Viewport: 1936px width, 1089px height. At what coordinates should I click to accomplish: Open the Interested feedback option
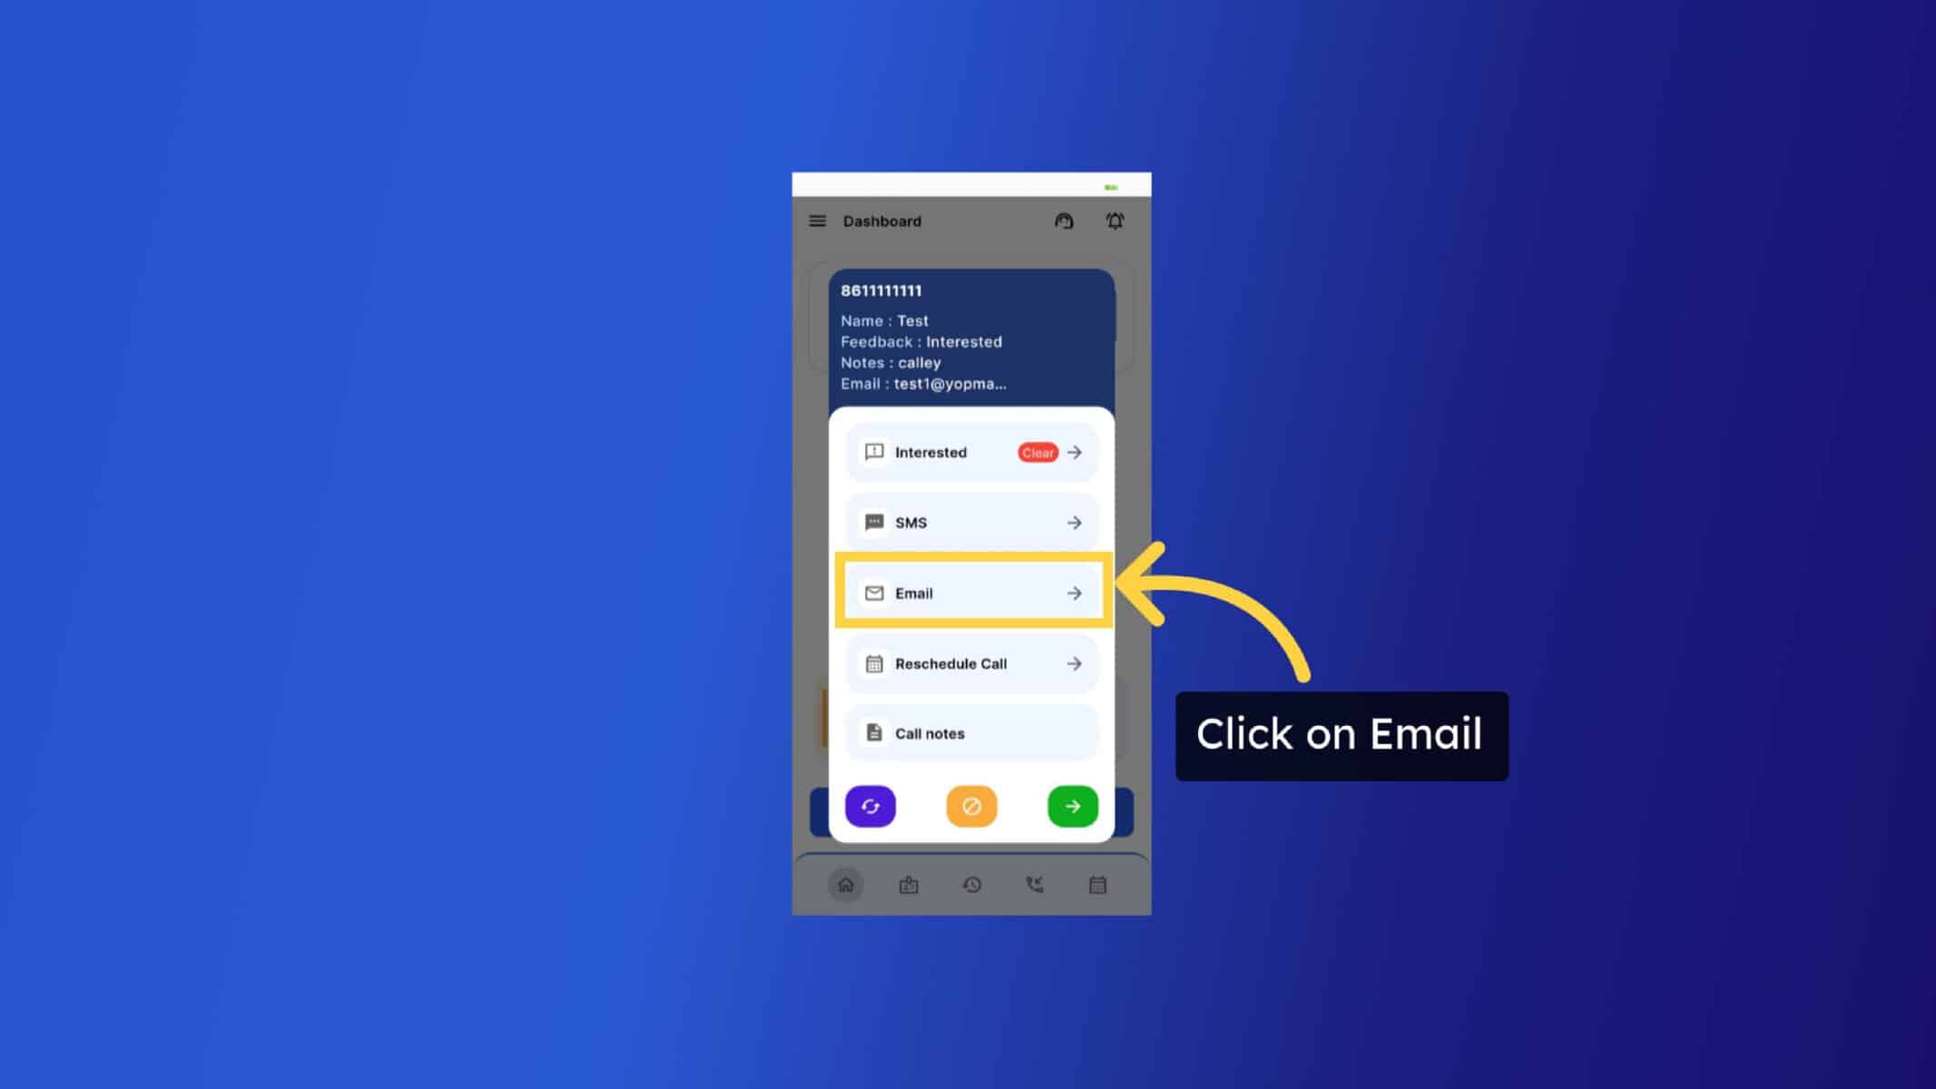click(1075, 452)
